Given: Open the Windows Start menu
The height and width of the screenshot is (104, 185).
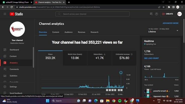Looking at the screenshot, I should (48, 101).
